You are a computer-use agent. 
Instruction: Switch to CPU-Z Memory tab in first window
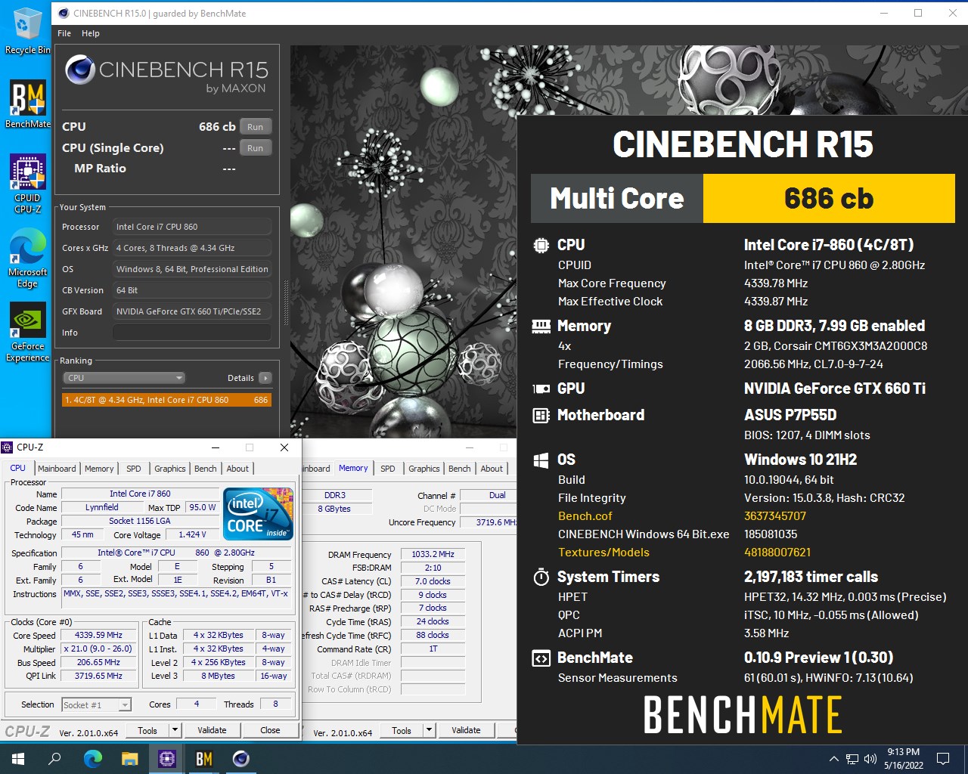(x=99, y=469)
